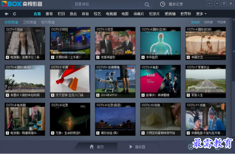
Task: Play icon beside 精彩放送(英)
Action: coord(98,133)
